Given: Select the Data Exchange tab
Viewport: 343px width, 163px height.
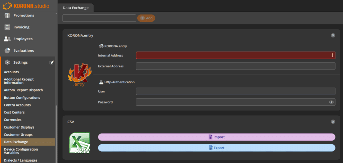Looking at the screenshot, I should (x=76, y=8).
